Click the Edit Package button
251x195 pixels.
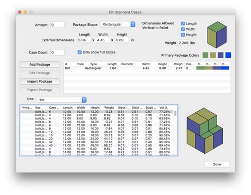click(x=40, y=73)
